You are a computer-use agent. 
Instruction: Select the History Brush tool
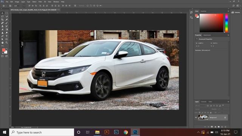tap(6, 26)
